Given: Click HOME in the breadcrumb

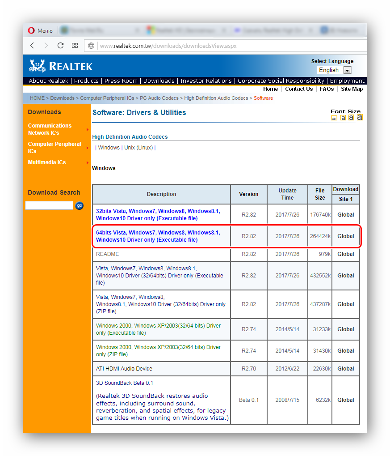Looking at the screenshot, I should coord(37,98).
